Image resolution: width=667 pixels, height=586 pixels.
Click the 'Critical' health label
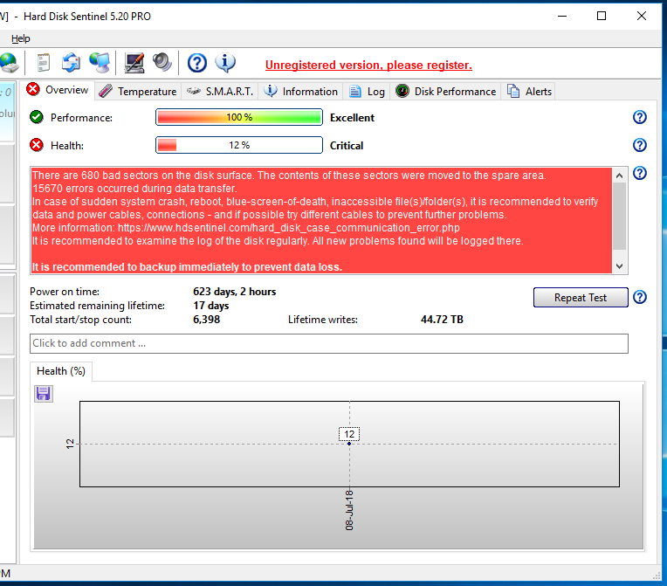pyautogui.click(x=347, y=146)
